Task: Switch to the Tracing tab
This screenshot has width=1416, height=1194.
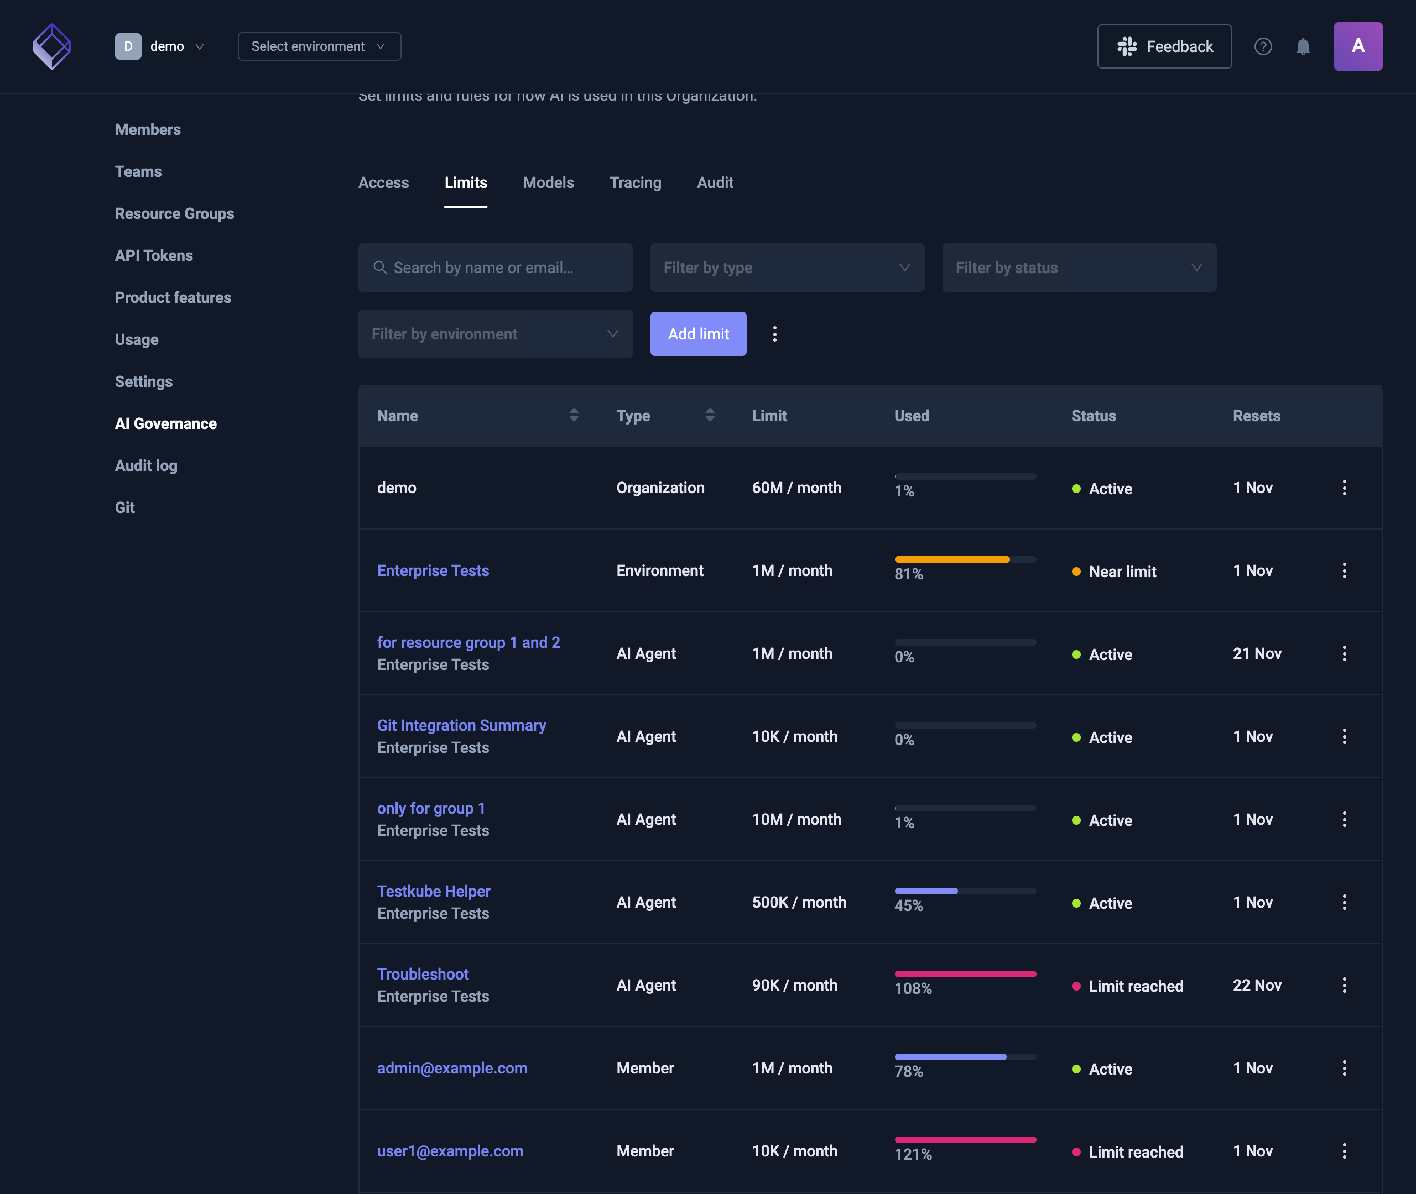Action: pos(635,183)
